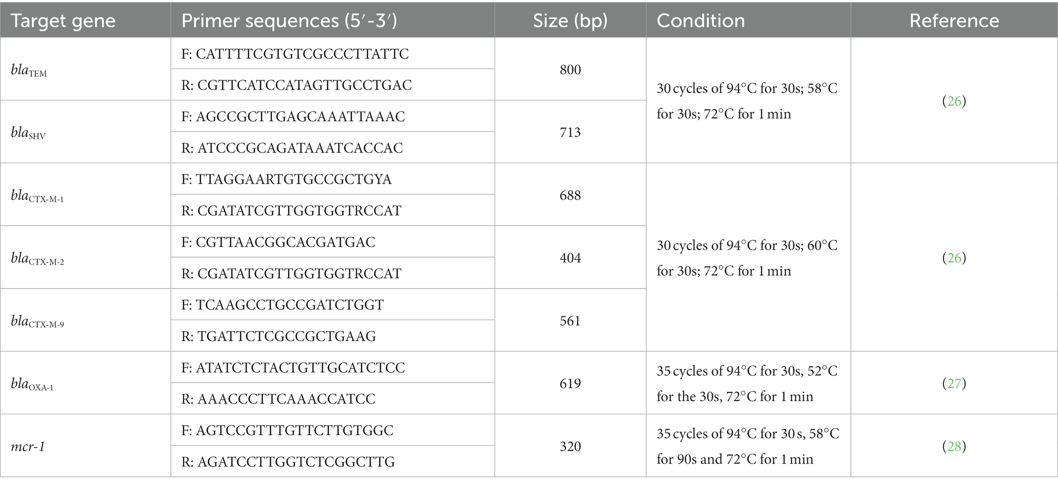
Task: Click the Target gene column header
Action: click(63, 20)
